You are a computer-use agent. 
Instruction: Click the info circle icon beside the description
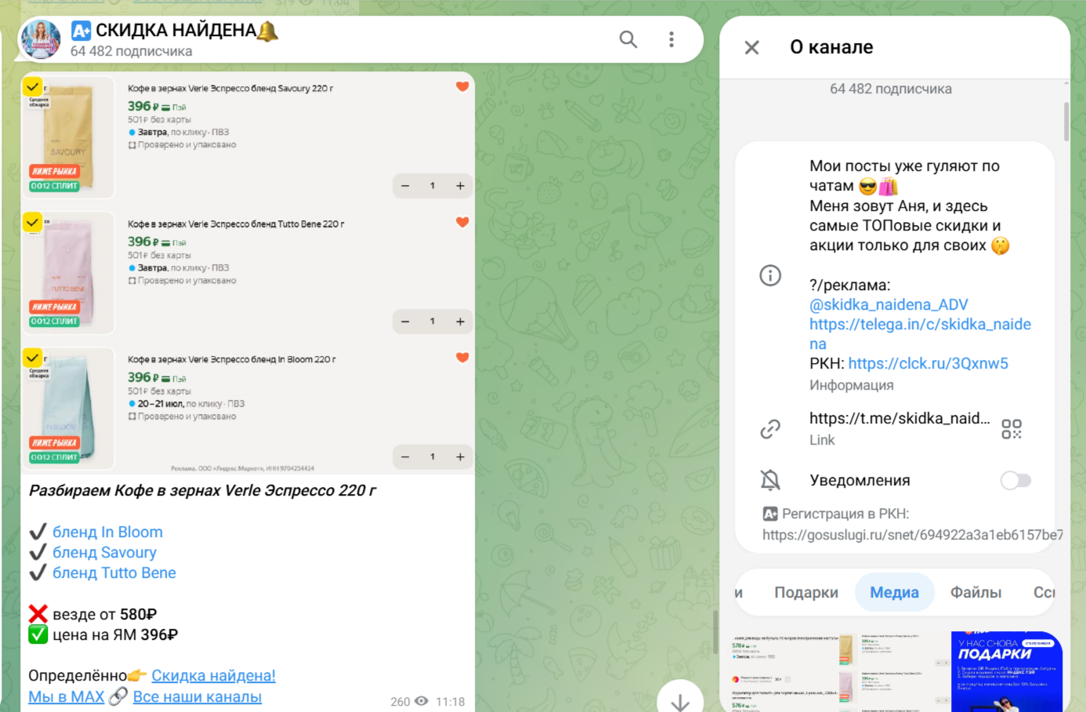tap(770, 275)
